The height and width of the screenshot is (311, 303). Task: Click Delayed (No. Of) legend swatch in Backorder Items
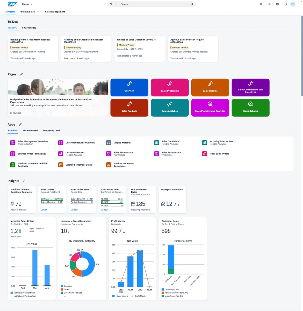163,289
